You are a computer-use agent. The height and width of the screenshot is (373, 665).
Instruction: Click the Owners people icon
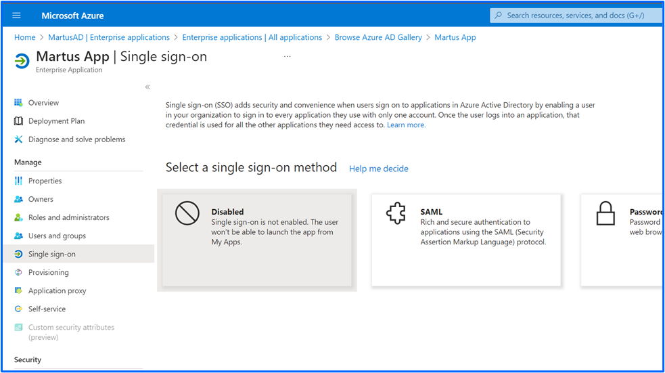click(18, 199)
